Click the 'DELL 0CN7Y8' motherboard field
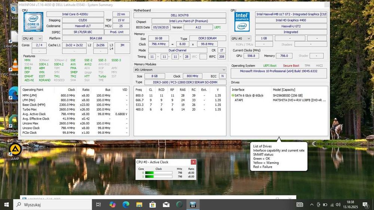Screen dimensions: 374x210 pyautogui.click(x=180, y=15)
